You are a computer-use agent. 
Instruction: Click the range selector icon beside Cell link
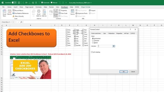(114, 46)
